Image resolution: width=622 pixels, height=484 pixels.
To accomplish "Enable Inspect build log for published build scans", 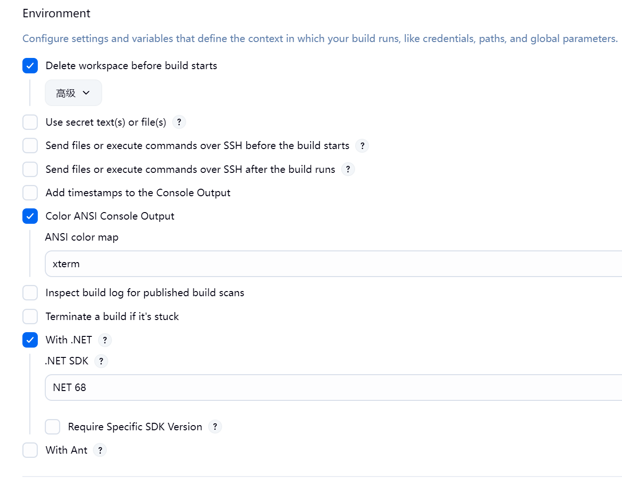I will 30,293.
